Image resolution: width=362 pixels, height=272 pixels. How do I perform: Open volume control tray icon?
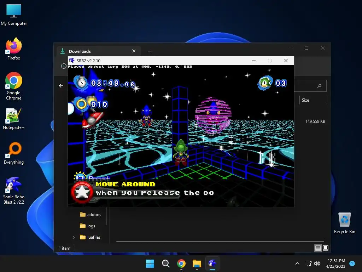[x=317, y=263]
